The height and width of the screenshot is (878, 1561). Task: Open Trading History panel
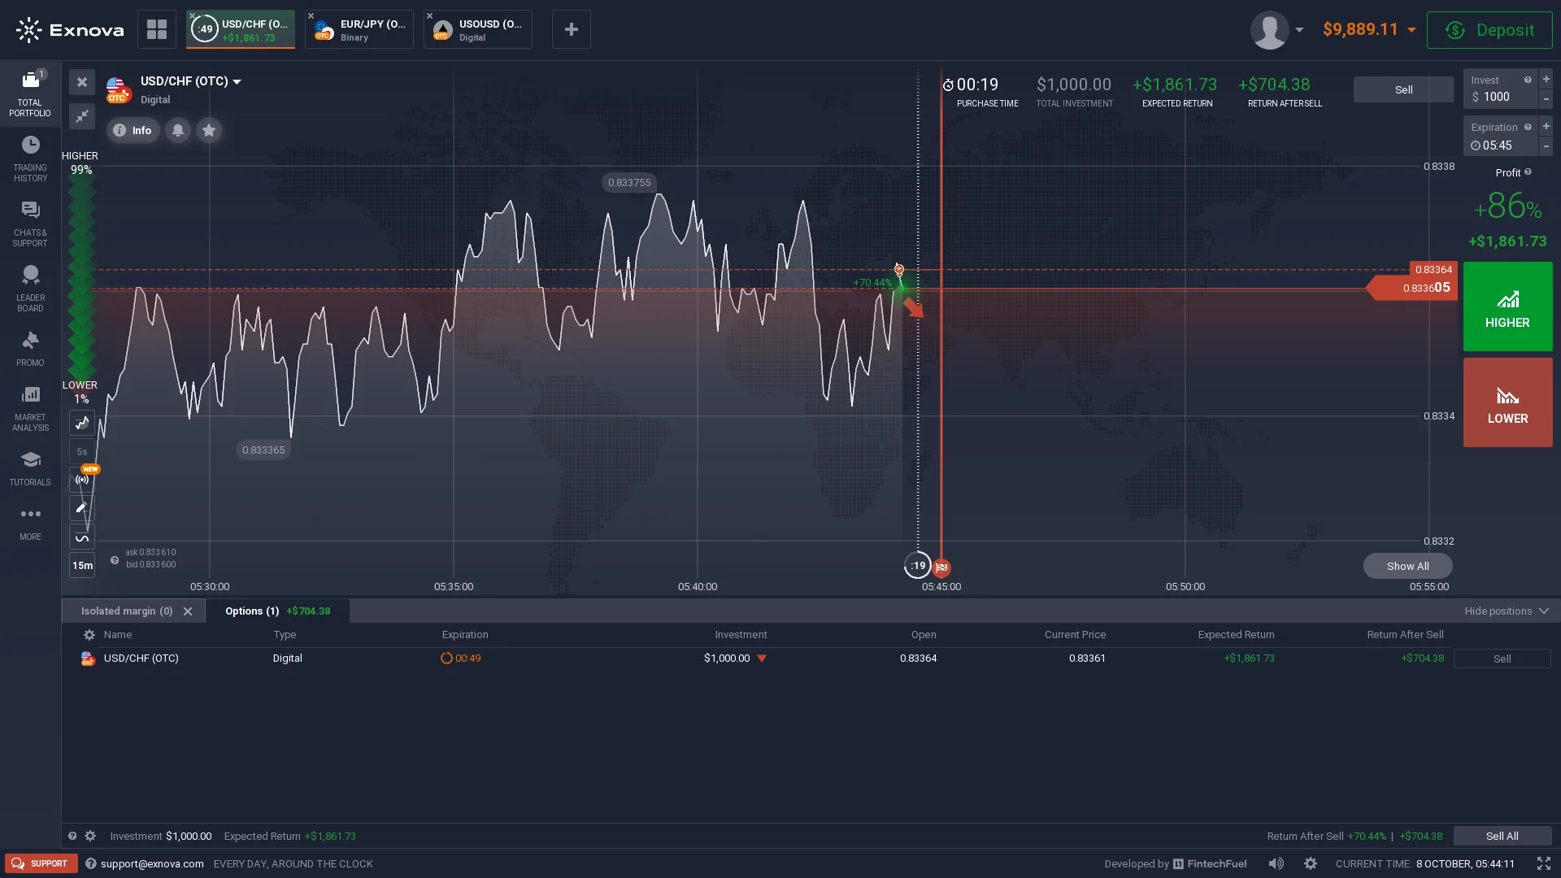click(x=30, y=159)
